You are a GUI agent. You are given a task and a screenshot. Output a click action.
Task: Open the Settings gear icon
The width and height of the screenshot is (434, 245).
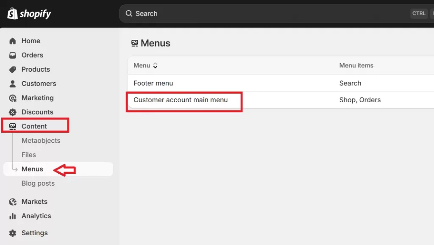13,233
